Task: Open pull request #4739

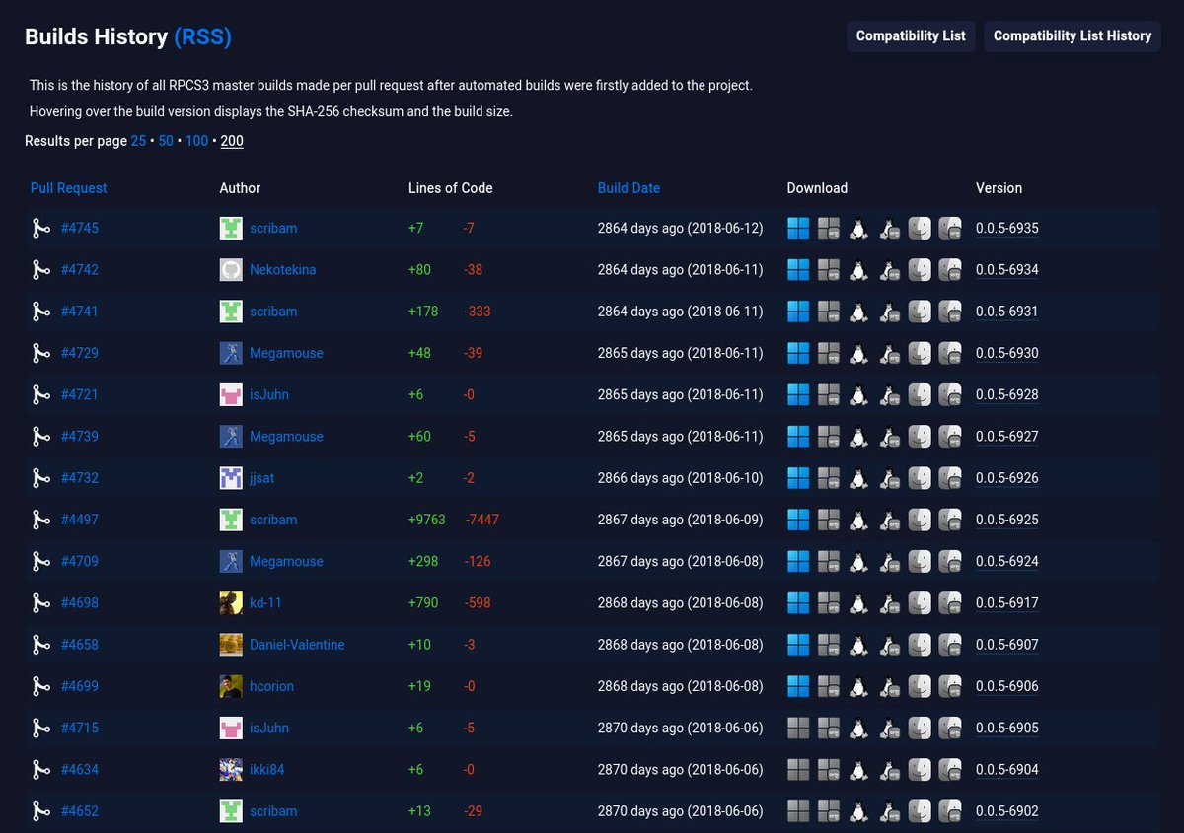Action: [x=80, y=436]
